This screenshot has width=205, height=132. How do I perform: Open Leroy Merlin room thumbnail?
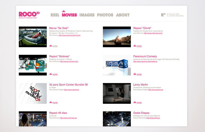click(117, 93)
